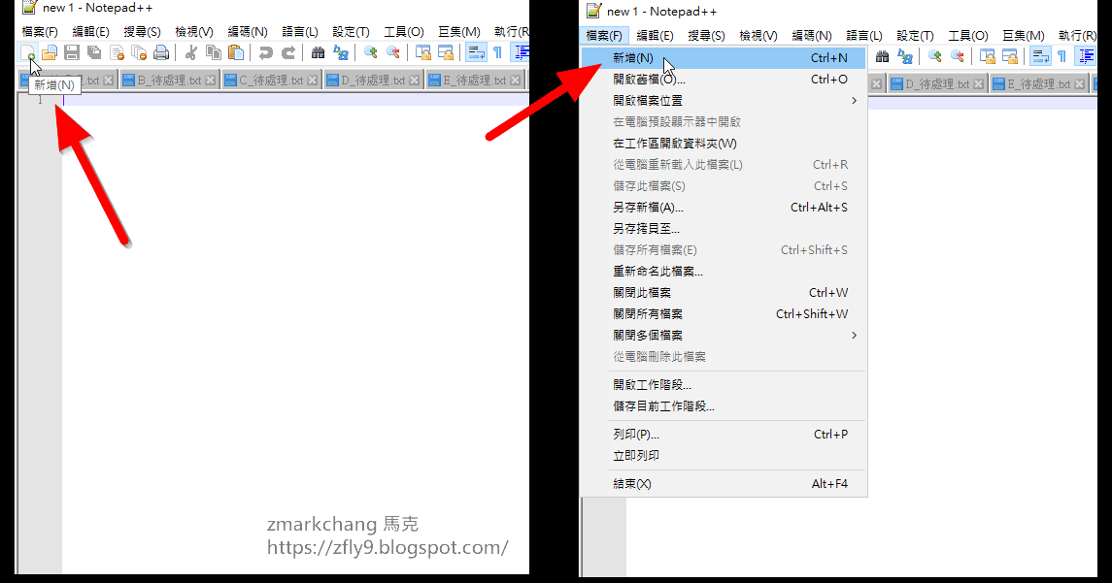
Task: Switch to D_待處理.txt tab in left window
Action: [x=373, y=81]
